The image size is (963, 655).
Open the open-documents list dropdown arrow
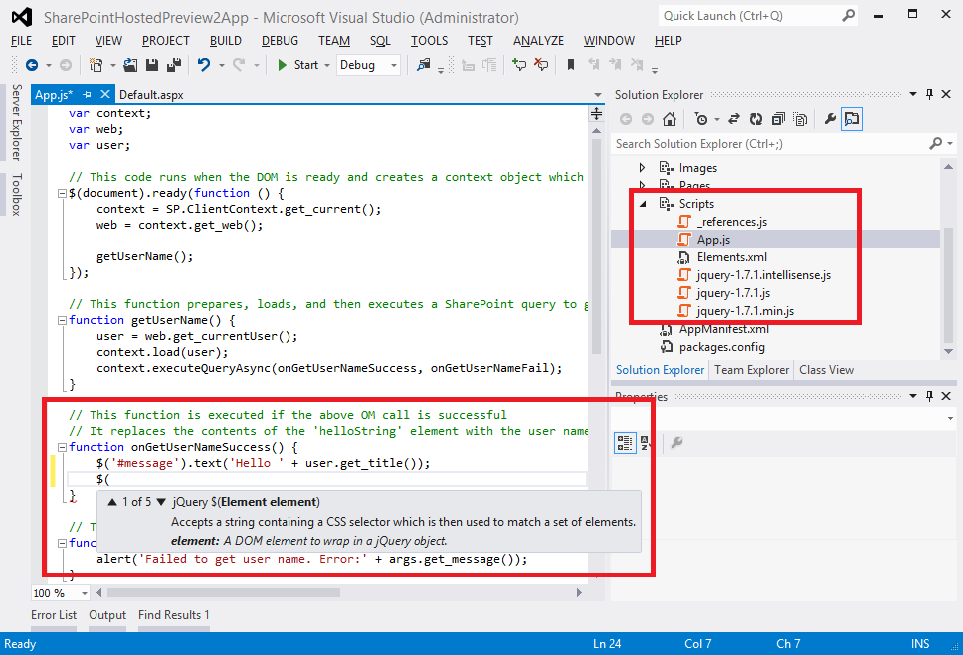click(x=598, y=95)
